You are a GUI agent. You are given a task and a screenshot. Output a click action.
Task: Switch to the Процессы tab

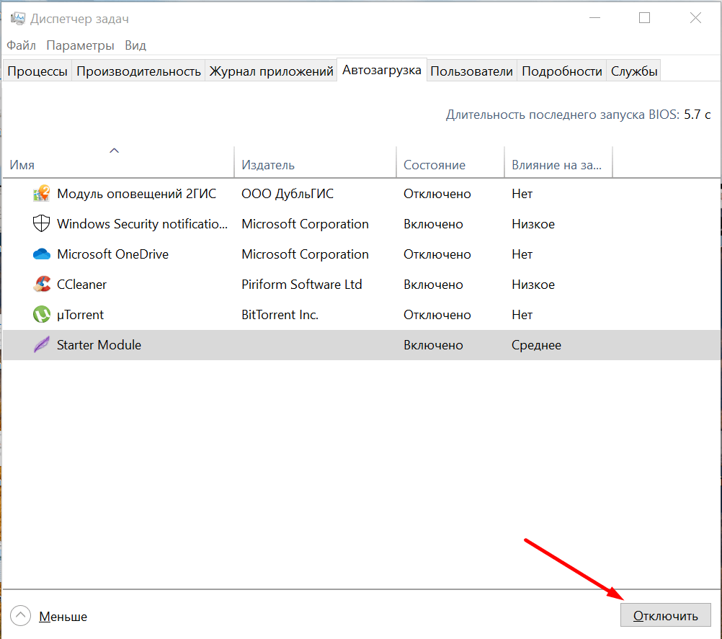point(37,71)
